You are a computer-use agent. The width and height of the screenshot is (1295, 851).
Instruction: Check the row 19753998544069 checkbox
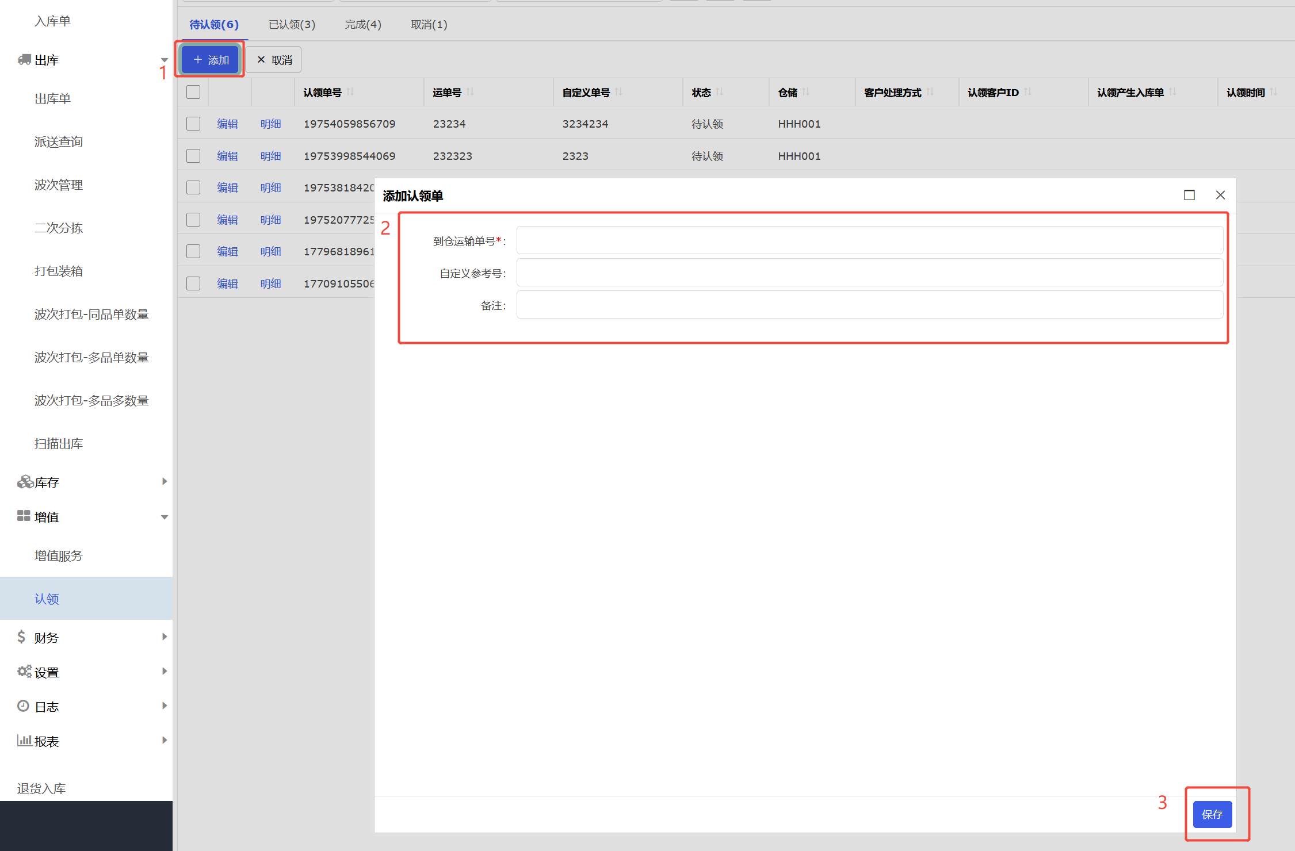(x=193, y=156)
